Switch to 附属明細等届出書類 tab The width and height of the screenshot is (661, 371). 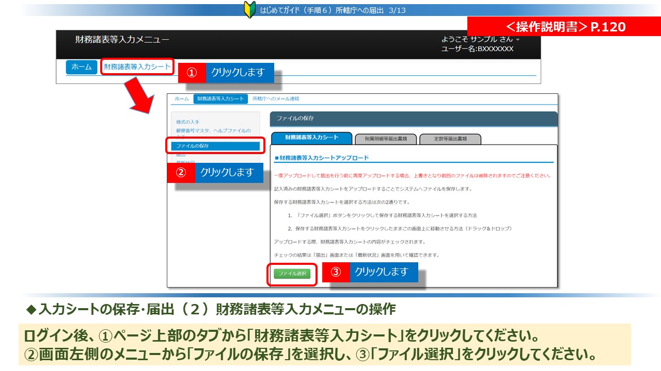coord(385,139)
